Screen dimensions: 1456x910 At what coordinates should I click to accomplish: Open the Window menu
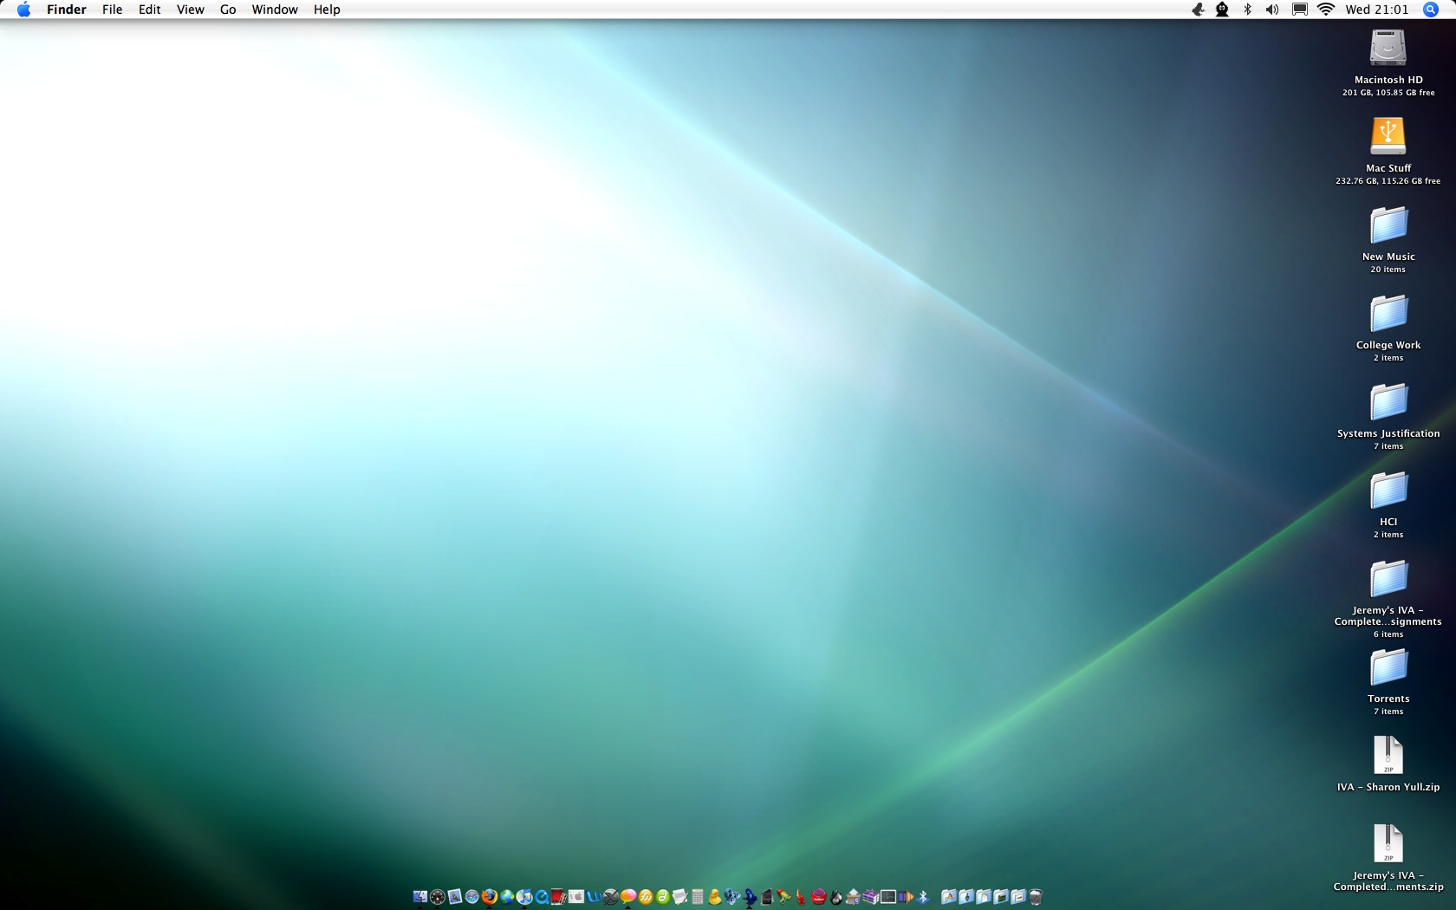[275, 10]
